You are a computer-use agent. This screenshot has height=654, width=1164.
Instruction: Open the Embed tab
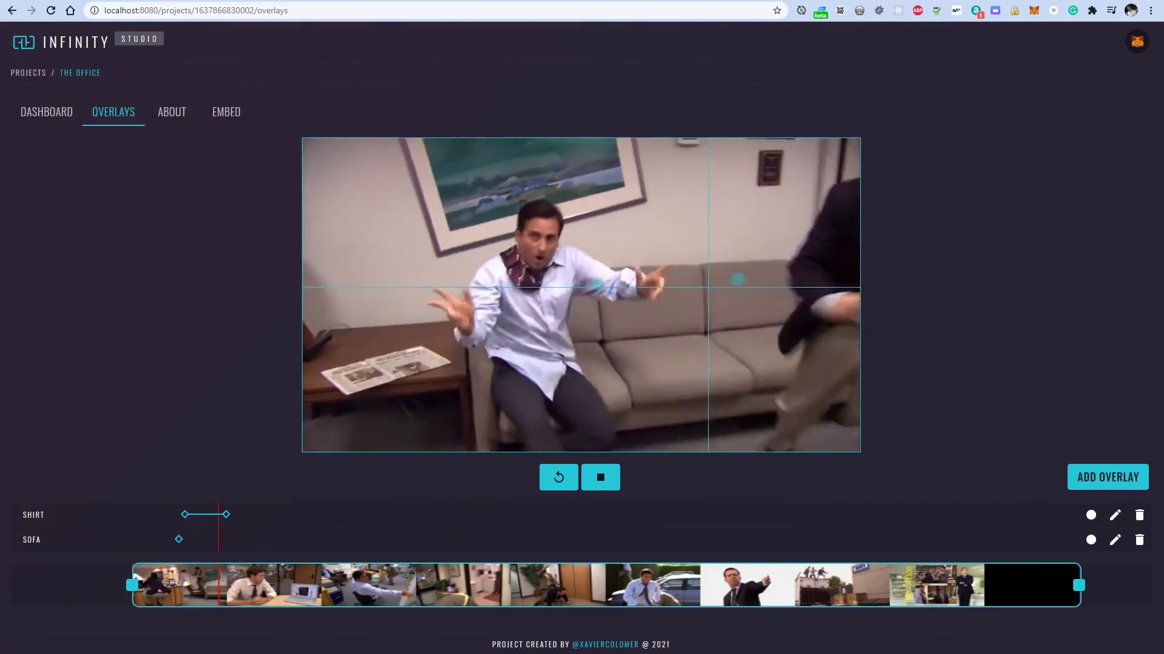(226, 112)
